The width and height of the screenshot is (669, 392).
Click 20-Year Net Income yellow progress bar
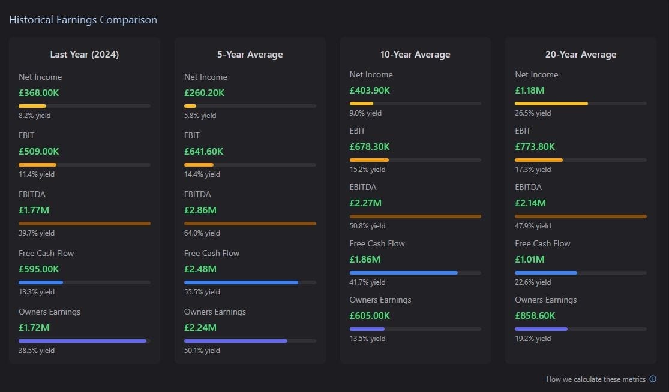581,104
